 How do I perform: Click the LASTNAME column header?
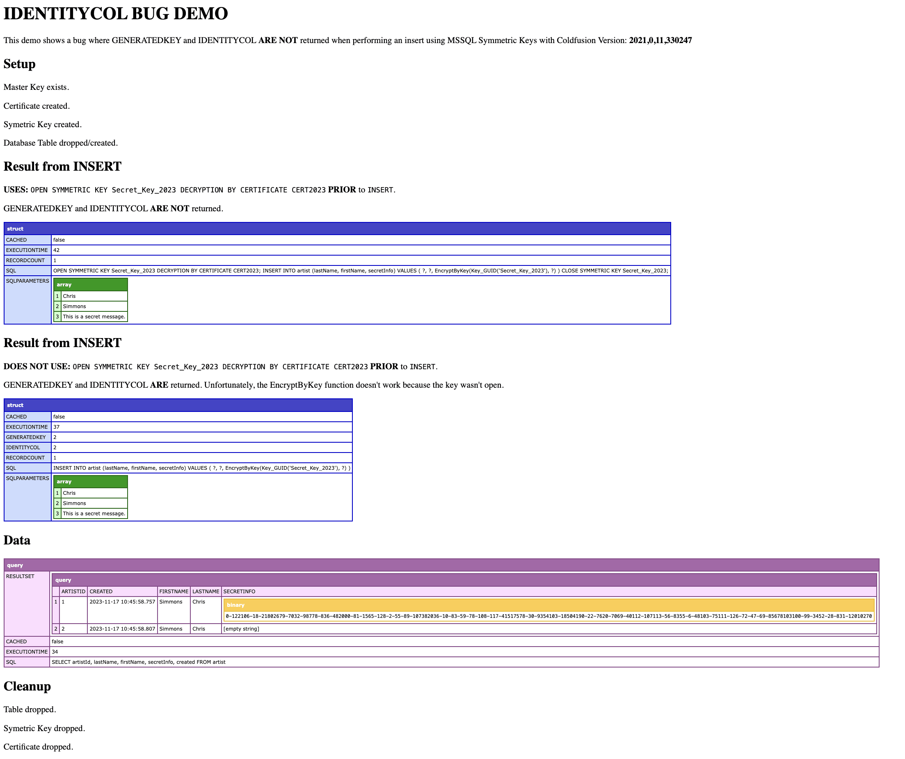[x=206, y=591]
